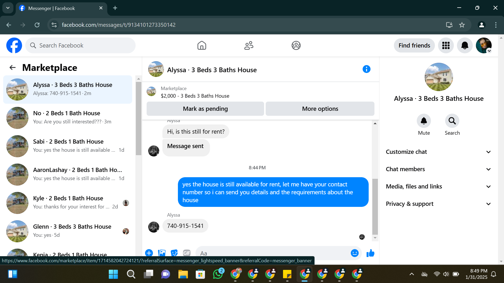Open the Groups icon in top navigation

(x=296, y=45)
